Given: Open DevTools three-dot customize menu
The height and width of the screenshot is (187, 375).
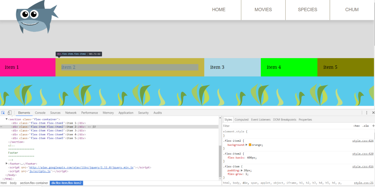Looking at the screenshot, I should [x=367, y=113].
